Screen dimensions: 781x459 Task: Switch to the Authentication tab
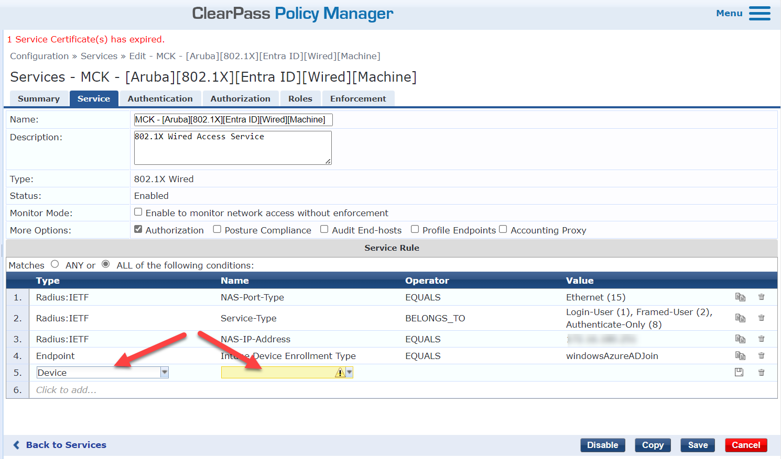(160, 98)
